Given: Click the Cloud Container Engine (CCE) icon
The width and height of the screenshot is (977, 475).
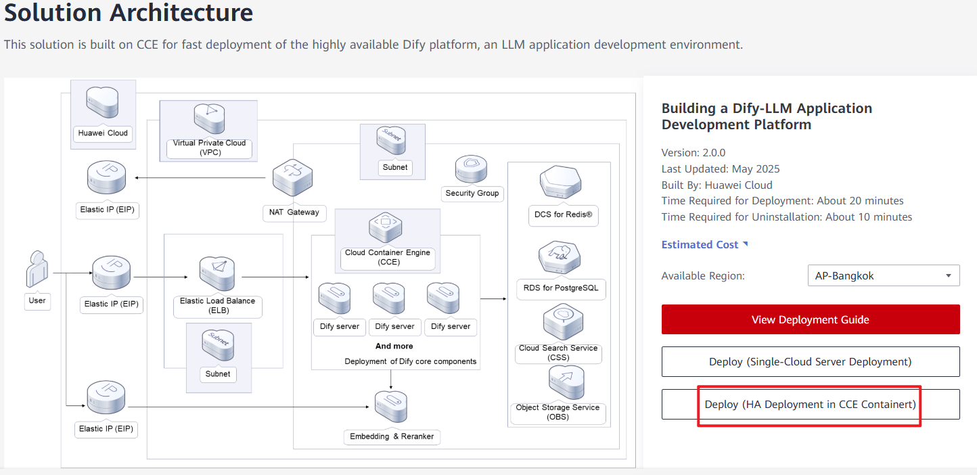Looking at the screenshot, I should click(x=387, y=228).
